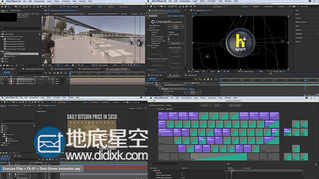Select the Zoom magnifier tool in top-left toolbar
Screen dimensions: 319x179
coord(8,6)
